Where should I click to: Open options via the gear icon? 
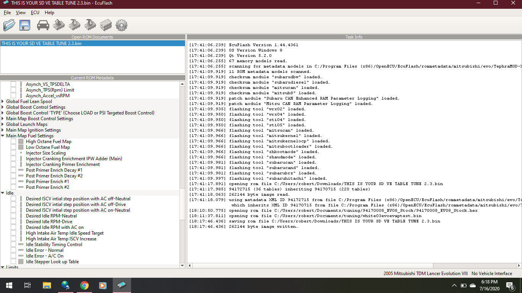click(121, 25)
